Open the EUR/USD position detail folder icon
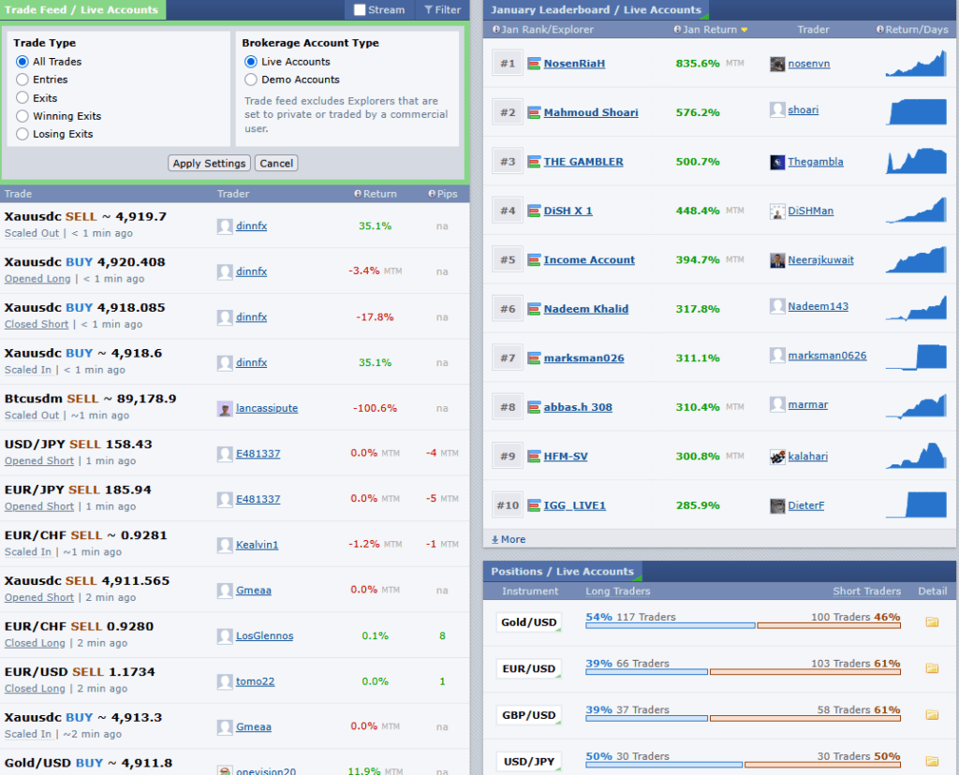The height and width of the screenshot is (775, 959). click(933, 668)
